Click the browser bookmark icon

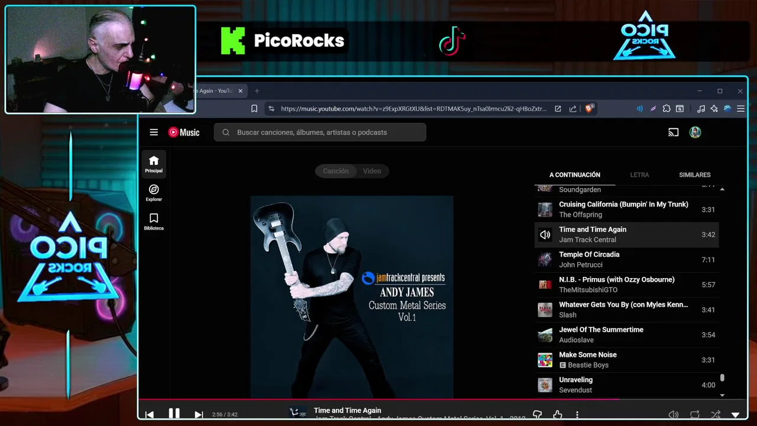coord(254,109)
